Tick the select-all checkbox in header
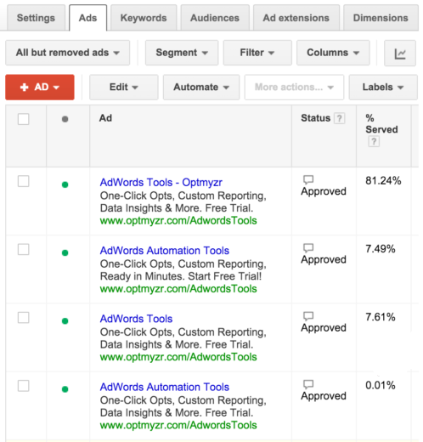 [x=23, y=119]
